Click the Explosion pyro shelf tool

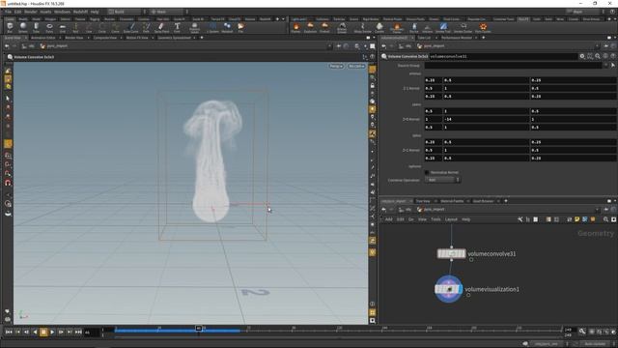(x=310, y=28)
